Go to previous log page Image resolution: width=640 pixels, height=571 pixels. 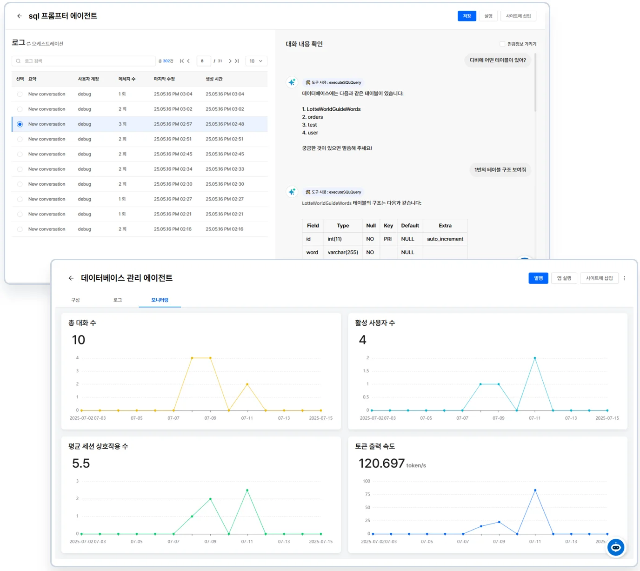click(188, 61)
